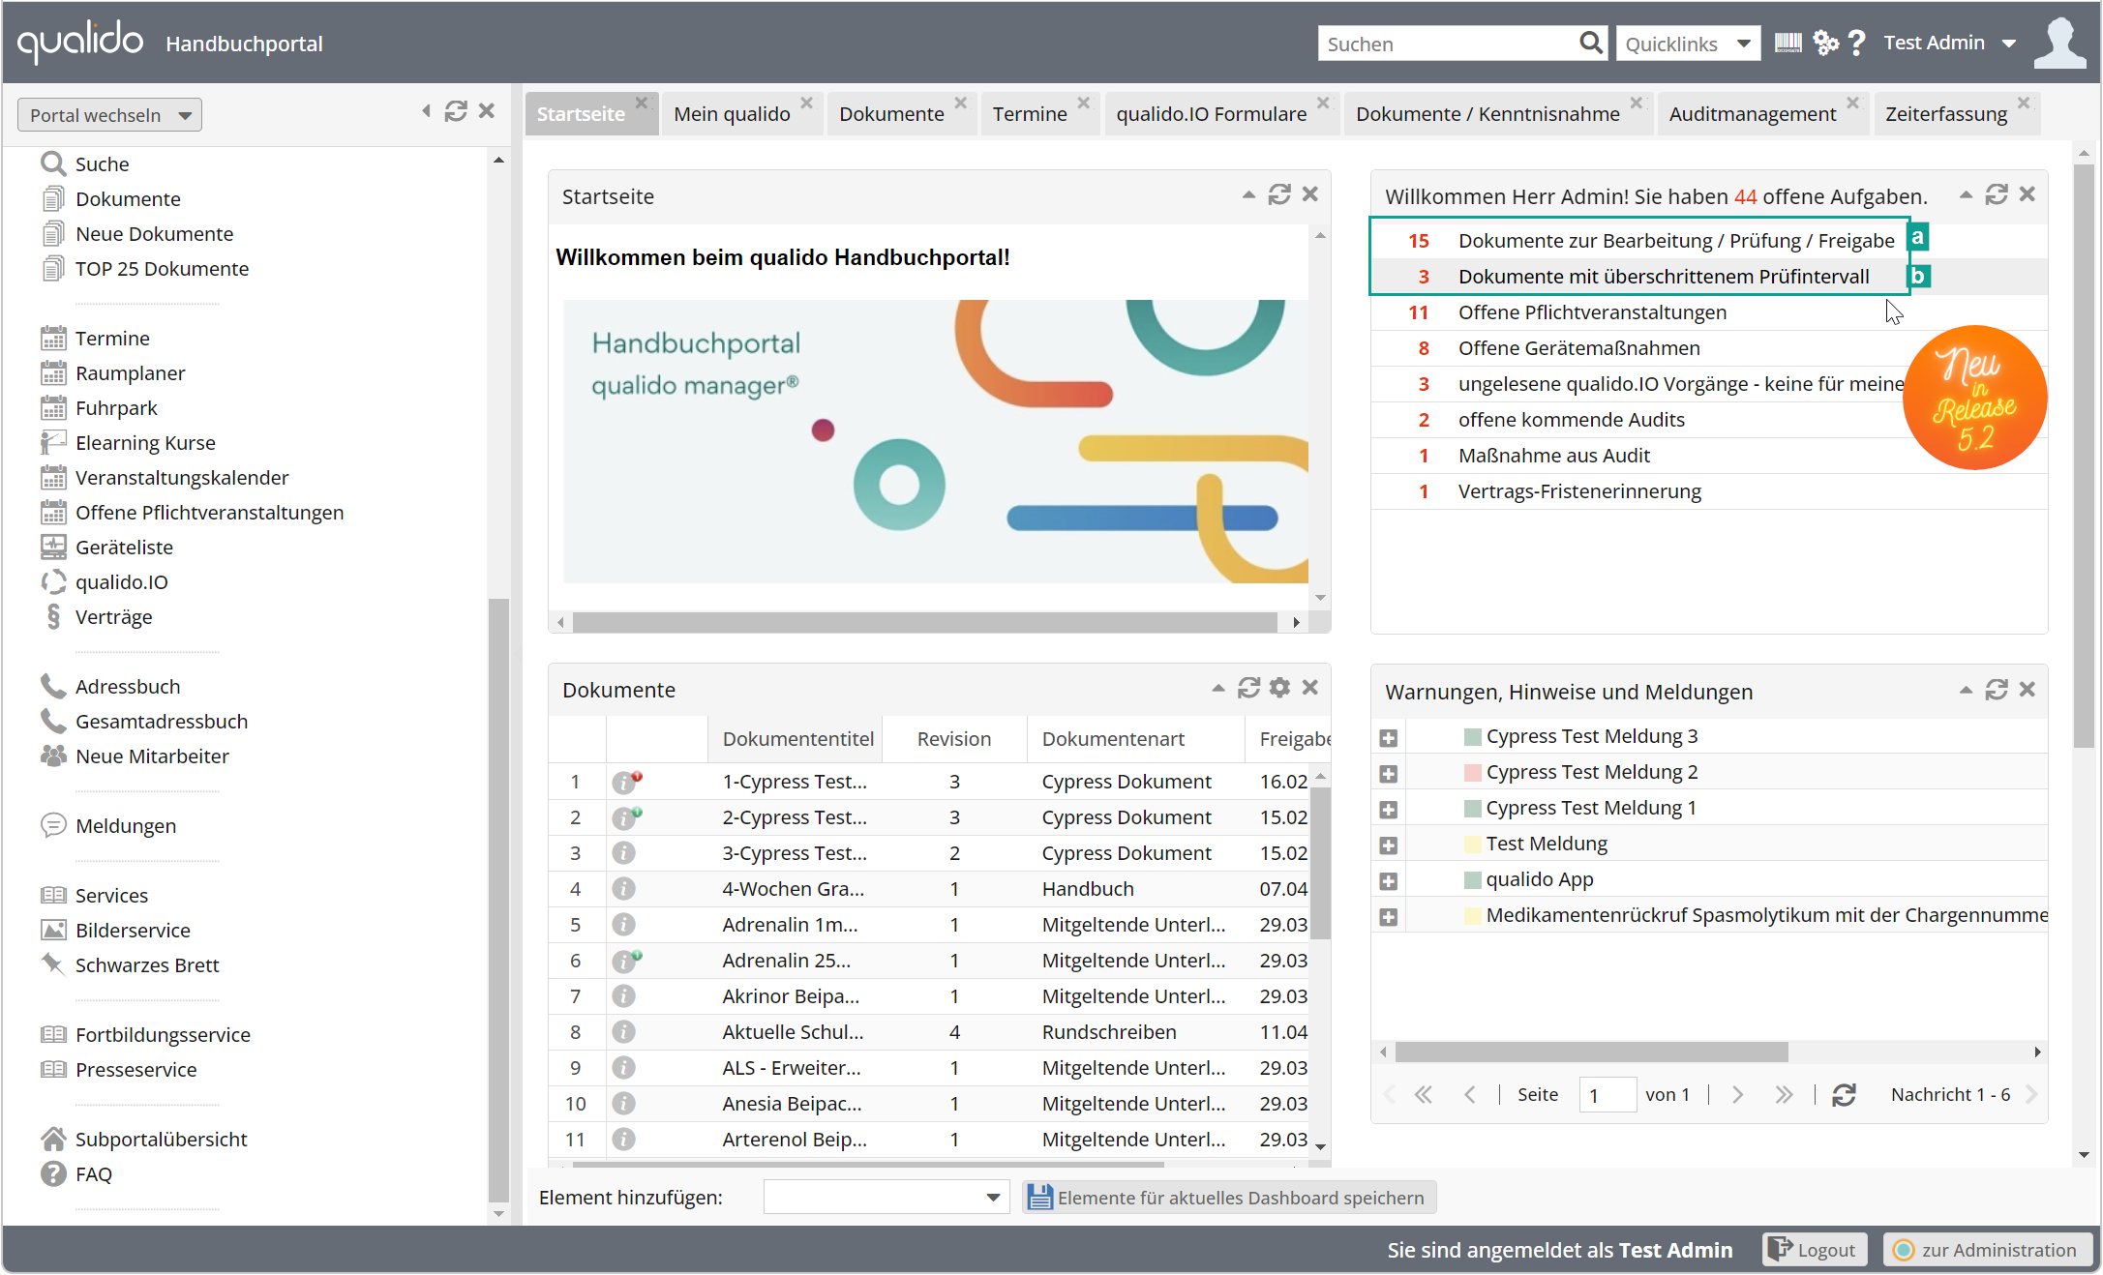Expand the qualido App message entry
Viewport: 2103px width, 1275px height.
click(1388, 880)
